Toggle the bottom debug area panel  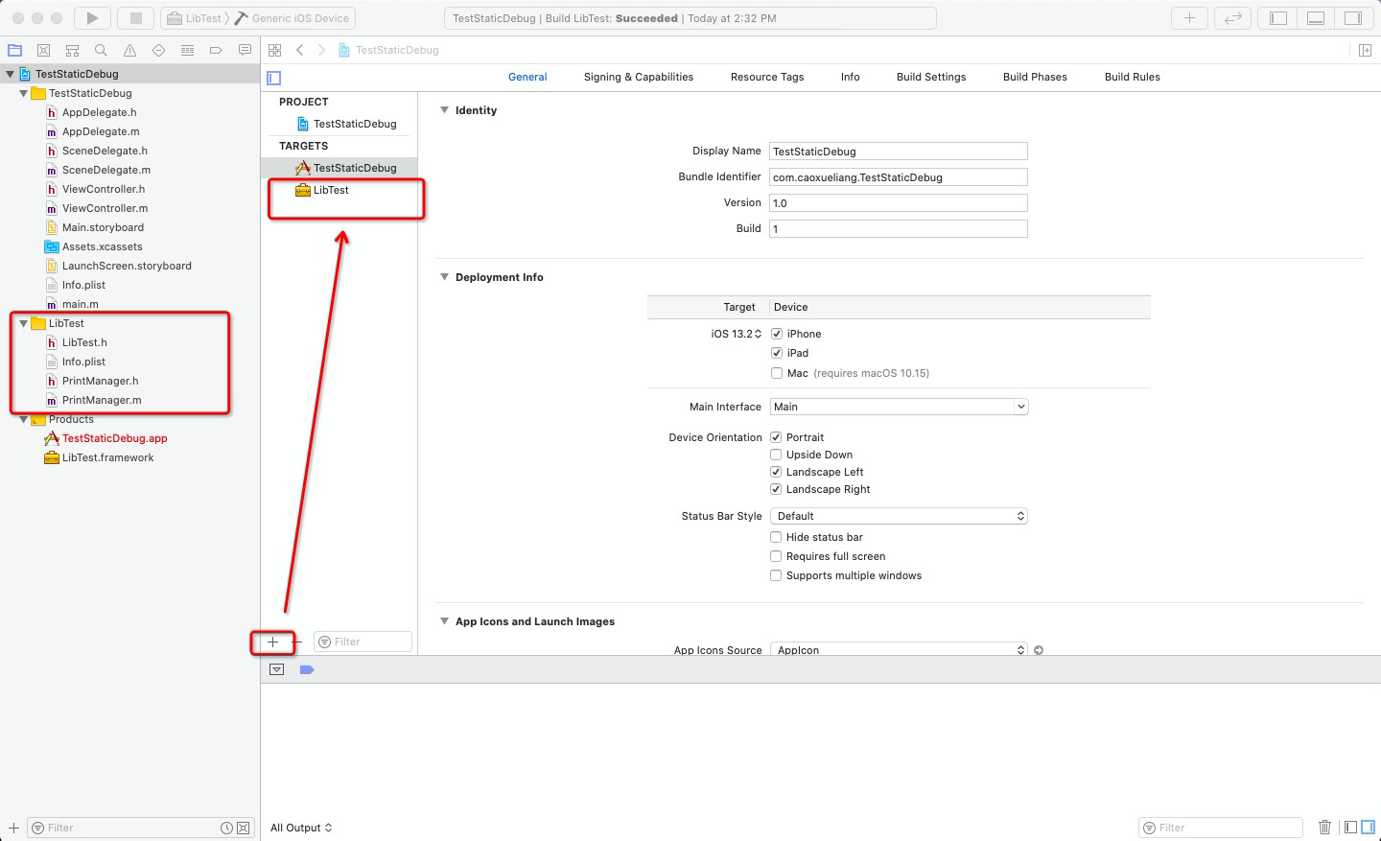point(1316,17)
